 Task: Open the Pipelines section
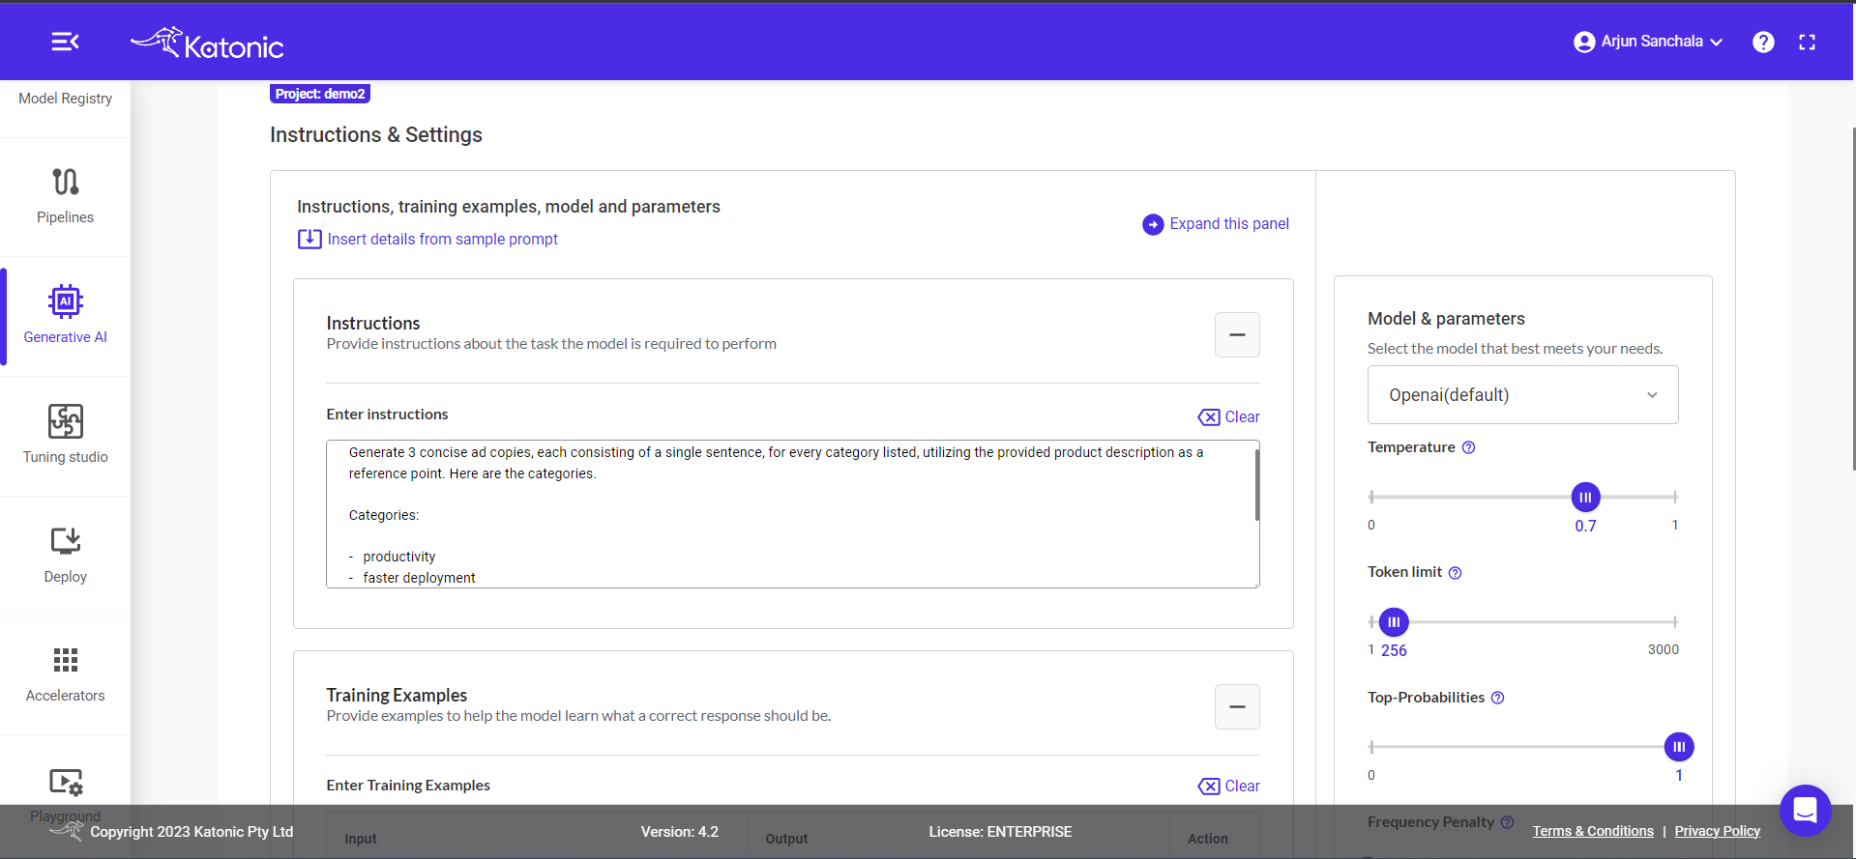pyautogui.click(x=65, y=197)
